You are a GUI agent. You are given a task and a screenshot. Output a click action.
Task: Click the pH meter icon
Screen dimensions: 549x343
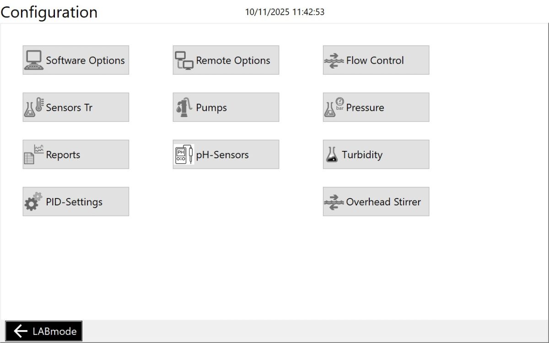[184, 155]
